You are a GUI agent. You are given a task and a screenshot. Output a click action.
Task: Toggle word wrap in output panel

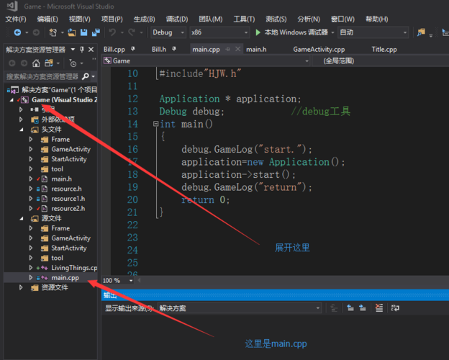coord(395,308)
